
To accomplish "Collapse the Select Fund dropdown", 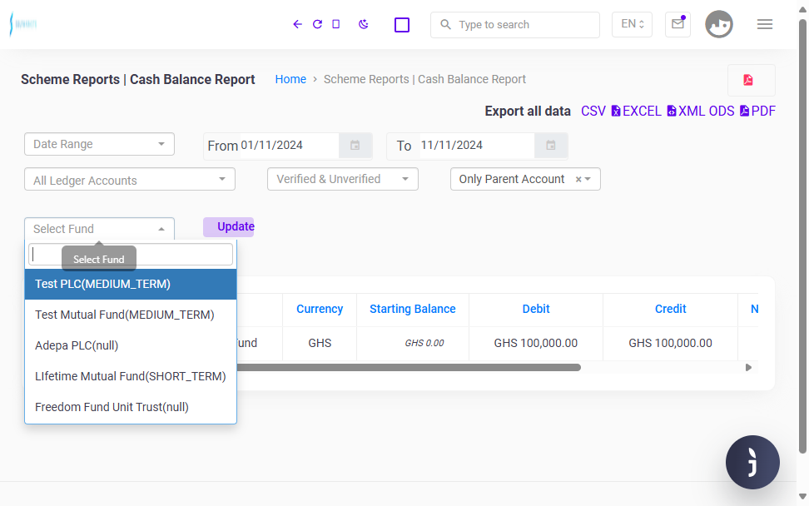I will (99, 229).
